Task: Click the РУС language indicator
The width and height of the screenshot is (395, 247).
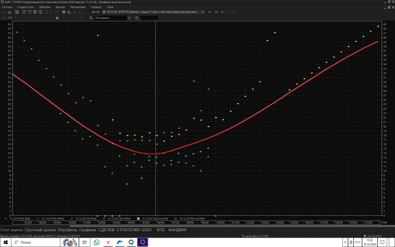Action: [358, 242]
